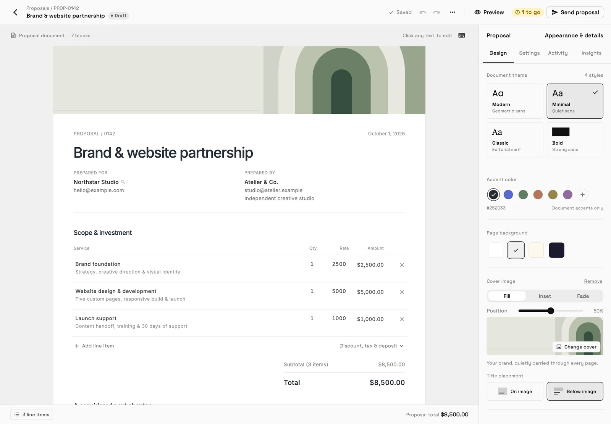Click the Draft status badge
Screen dimensions: 611x424
pos(119,16)
